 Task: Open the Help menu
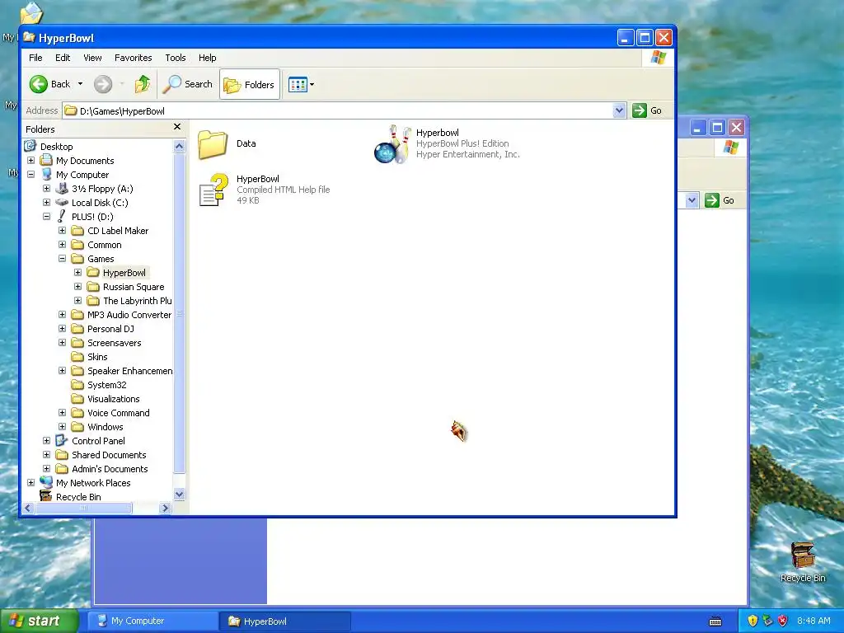pos(207,58)
